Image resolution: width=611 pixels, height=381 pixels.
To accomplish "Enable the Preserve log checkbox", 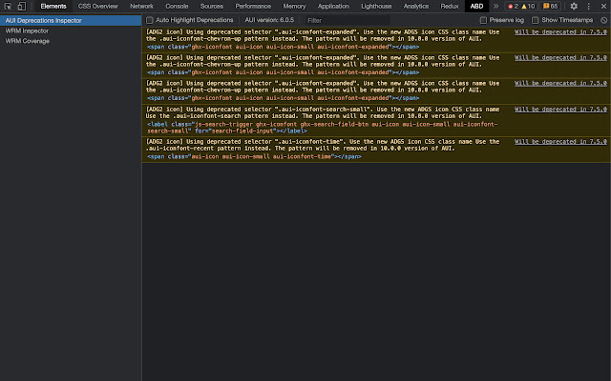I will 483,20.
